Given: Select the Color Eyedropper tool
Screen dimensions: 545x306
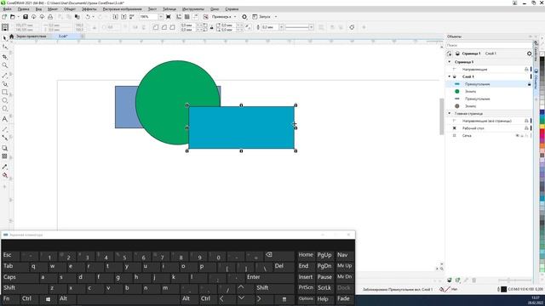Looking at the screenshot, I should (x=4, y=167).
